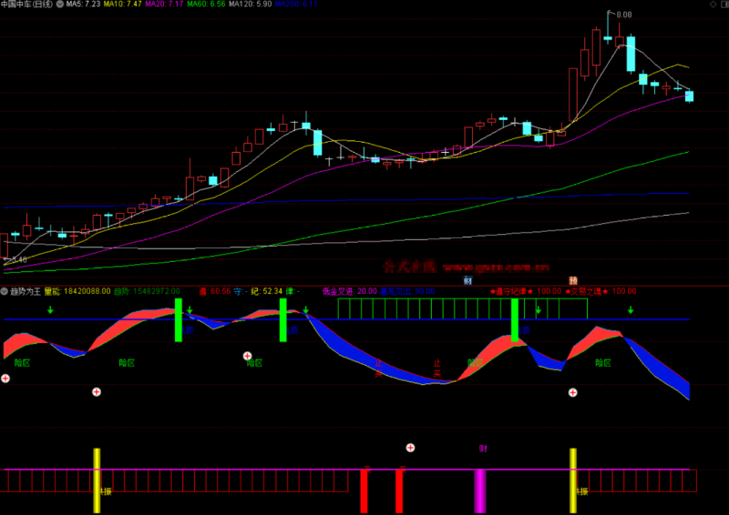
Task: Click the orange 转 badge on chart
Action: click(x=573, y=280)
